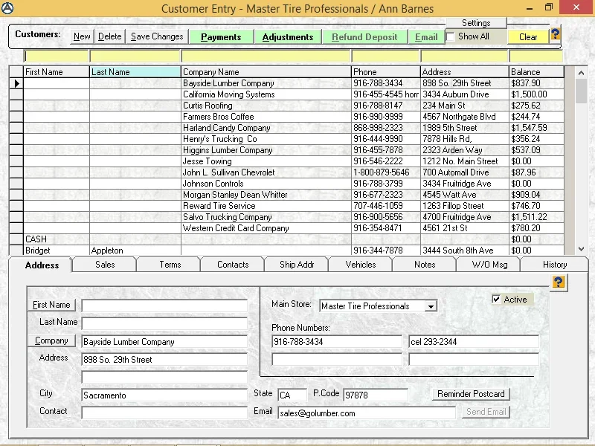
Task: Click the Payments button
Action: (221, 36)
